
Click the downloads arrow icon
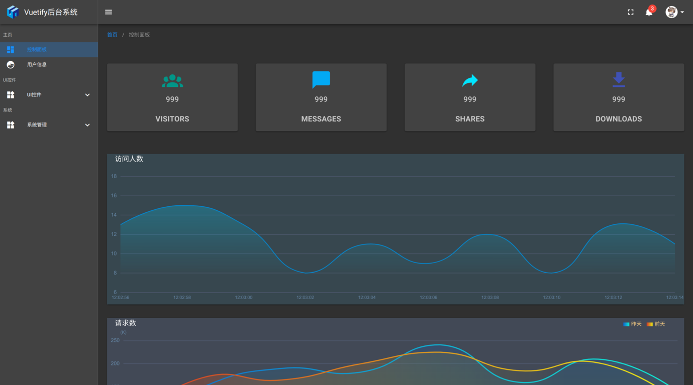pyautogui.click(x=619, y=80)
